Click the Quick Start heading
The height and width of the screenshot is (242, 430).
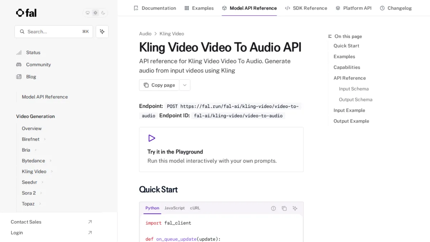(x=158, y=189)
